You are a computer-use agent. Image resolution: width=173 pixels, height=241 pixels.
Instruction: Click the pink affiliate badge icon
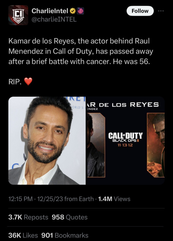pyautogui.click(x=80, y=11)
